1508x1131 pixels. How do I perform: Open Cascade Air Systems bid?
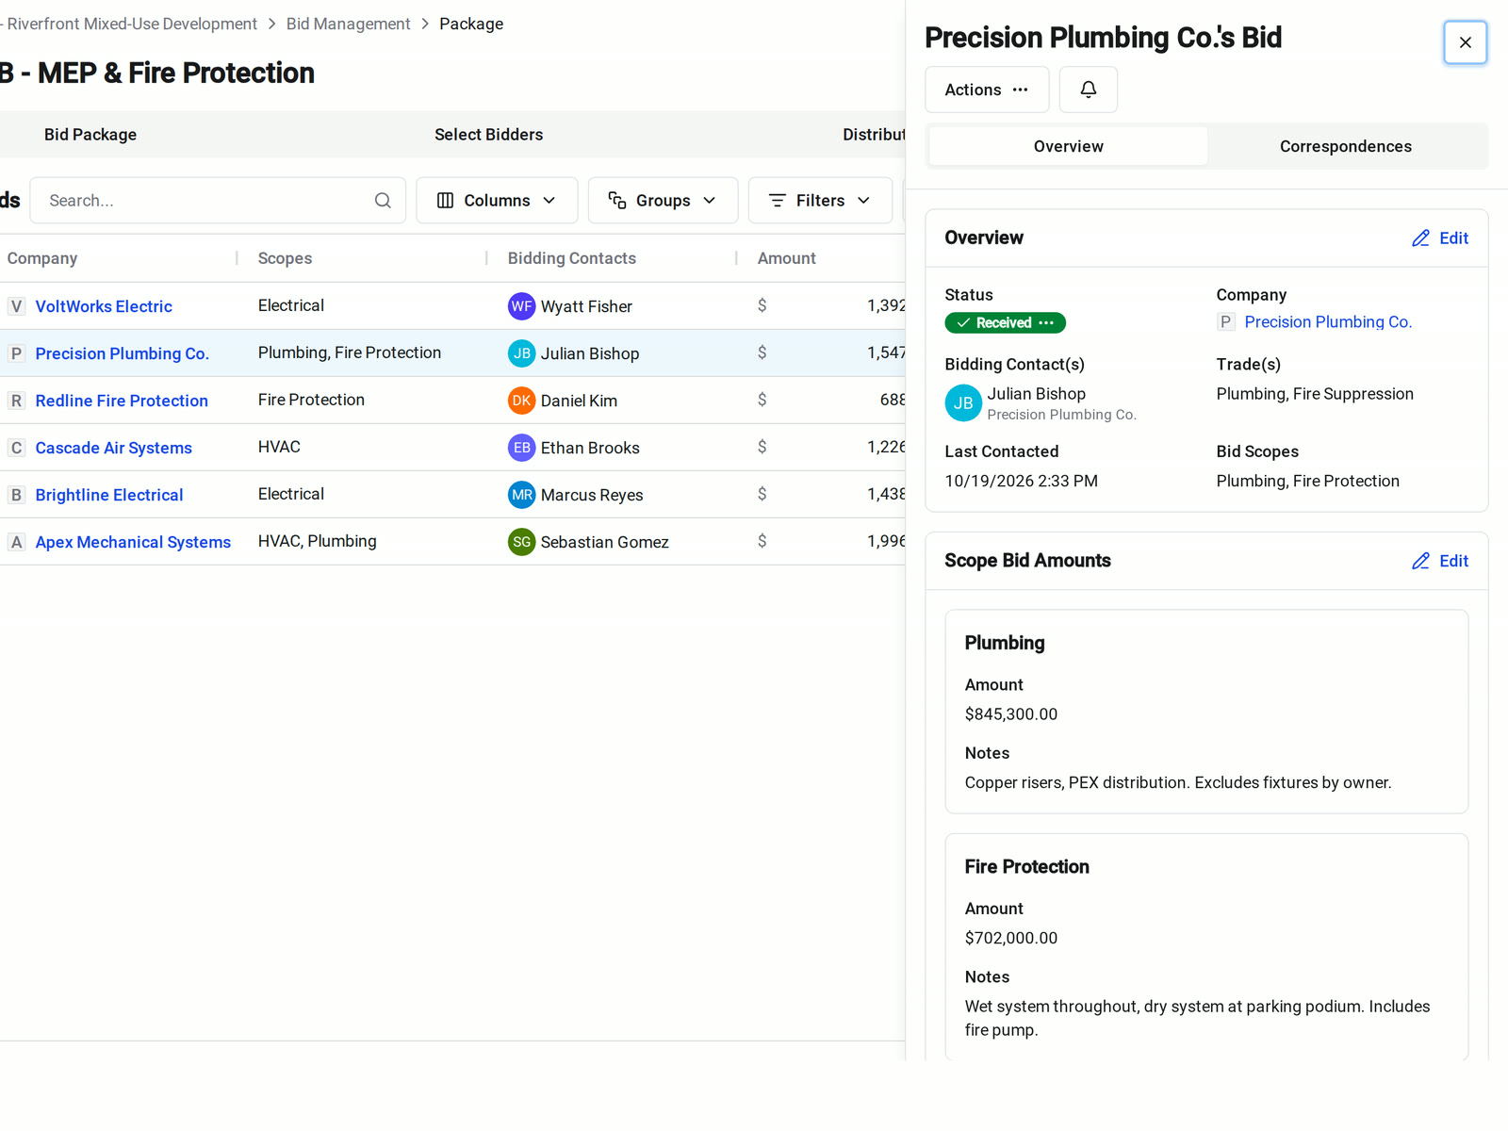[113, 448]
